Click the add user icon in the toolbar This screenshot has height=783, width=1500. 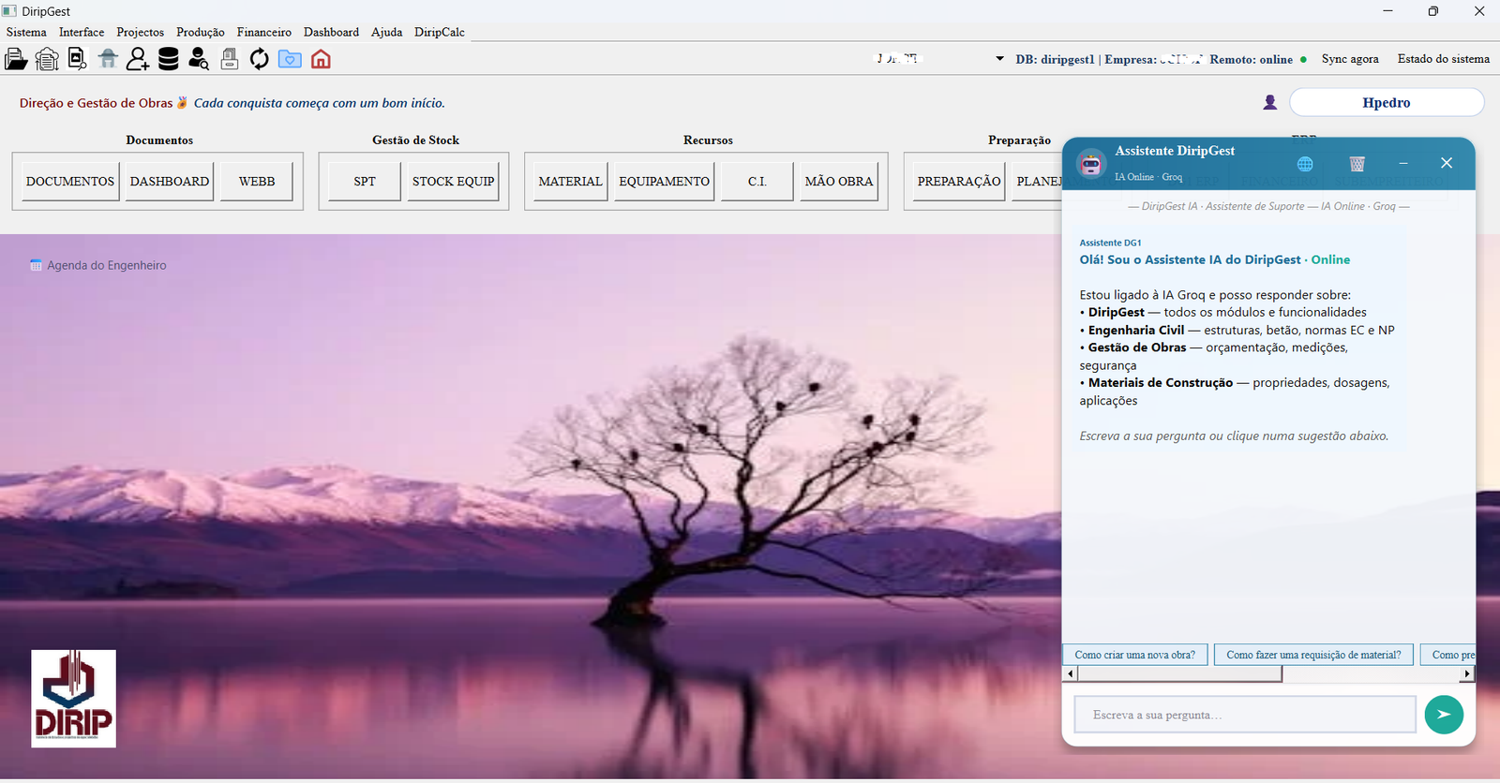click(138, 60)
